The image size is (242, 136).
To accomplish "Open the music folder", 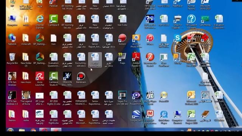I will coord(26,20).
